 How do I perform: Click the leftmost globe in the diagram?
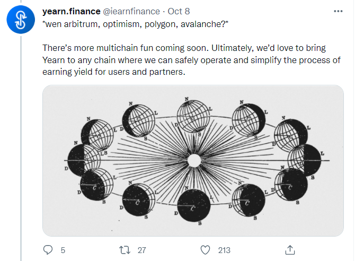coord(81,158)
